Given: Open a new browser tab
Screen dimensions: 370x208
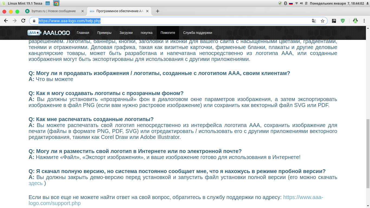Looking at the screenshot, I should 157,11.
